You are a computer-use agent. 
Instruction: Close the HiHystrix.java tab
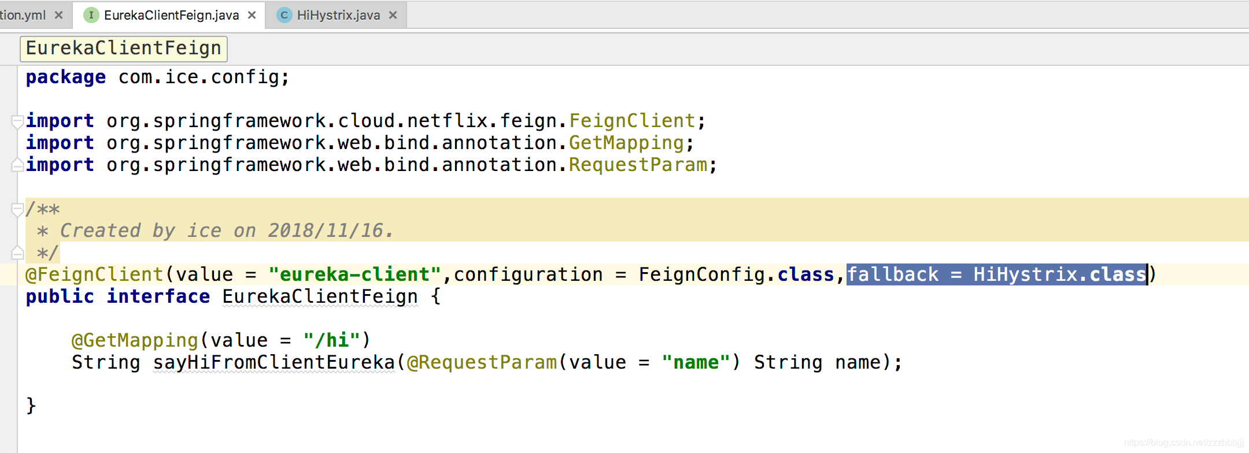[393, 15]
